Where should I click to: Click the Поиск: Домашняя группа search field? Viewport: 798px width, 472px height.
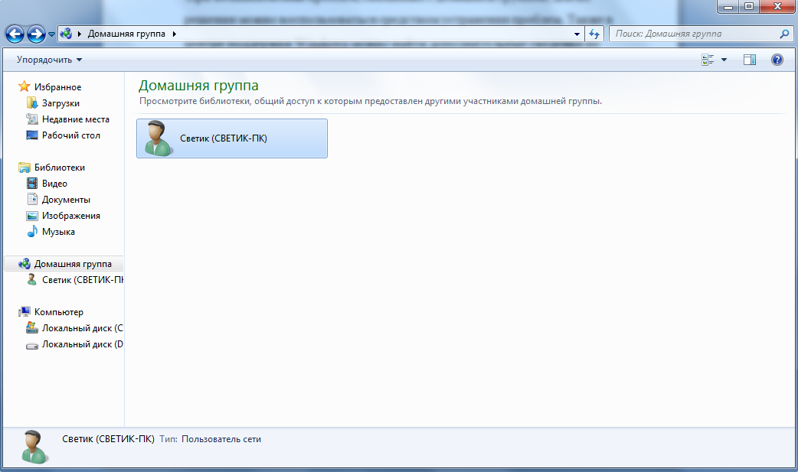tap(693, 34)
